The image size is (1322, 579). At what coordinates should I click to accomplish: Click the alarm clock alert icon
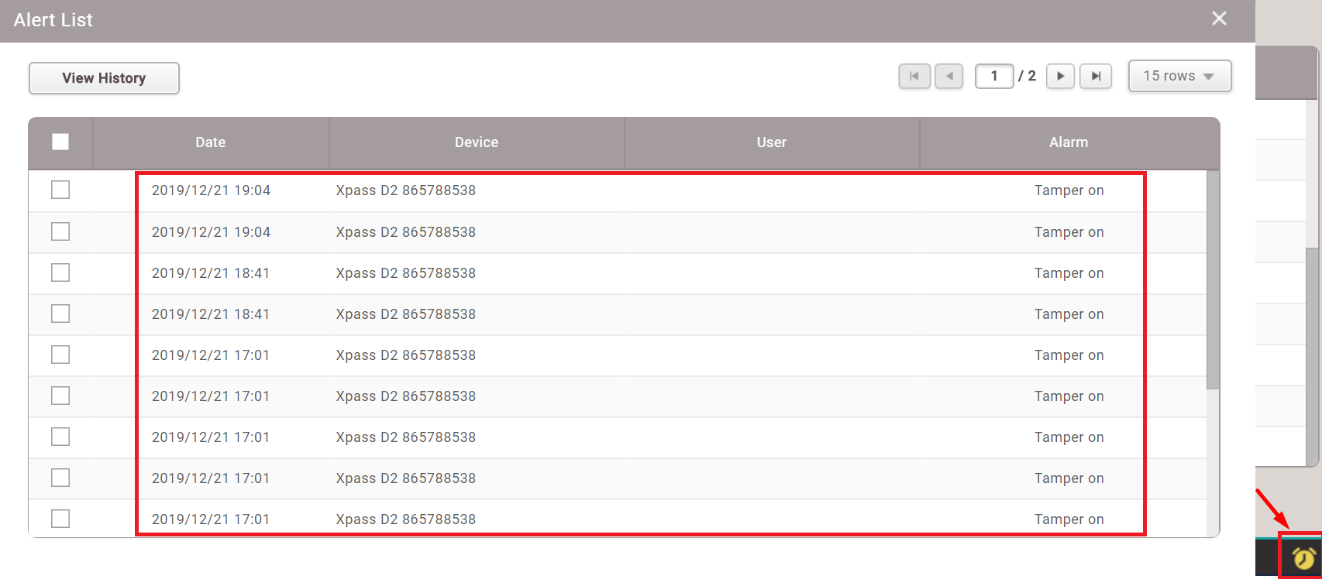coord(1304,557)
